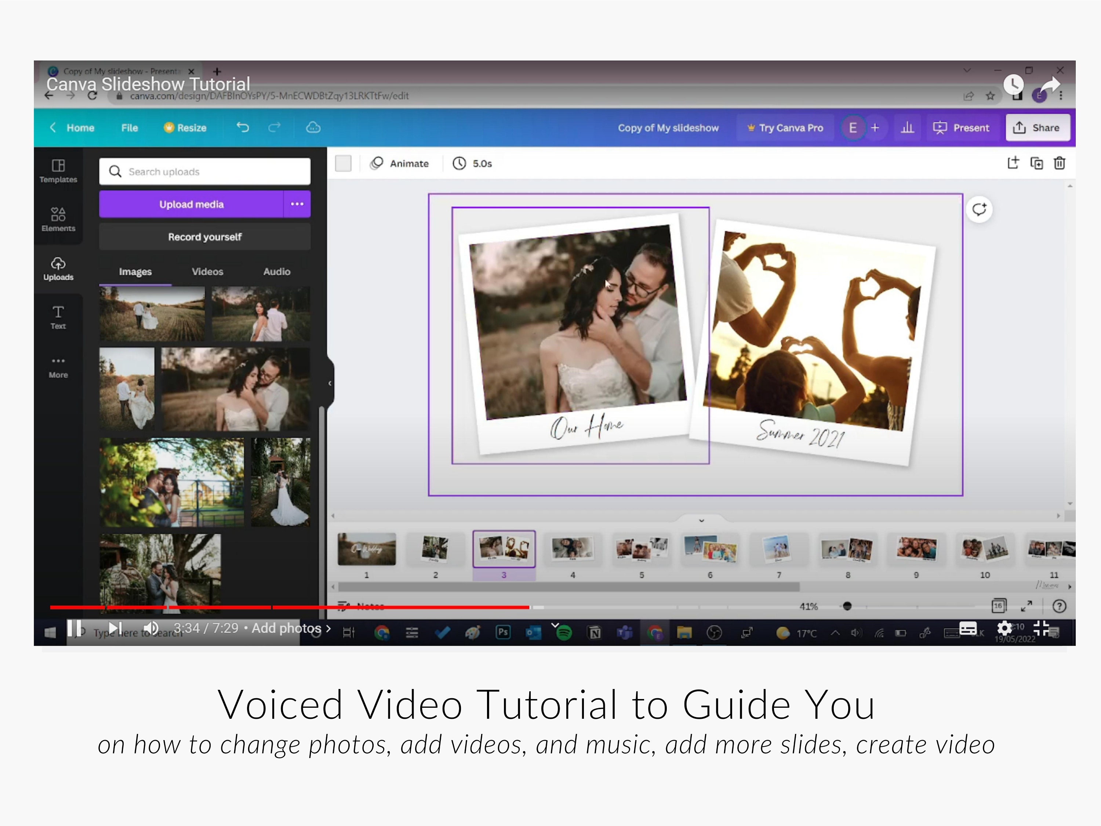Screen dimensions: 1101x826
Task: Exit YouTube fullscreen mode
Action: point(1041,628)
